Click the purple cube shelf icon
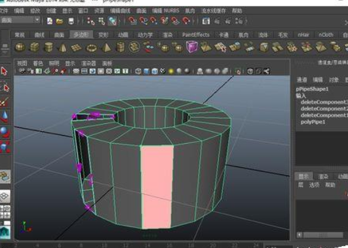The image size is (348, 248). [x=191, y=47]
